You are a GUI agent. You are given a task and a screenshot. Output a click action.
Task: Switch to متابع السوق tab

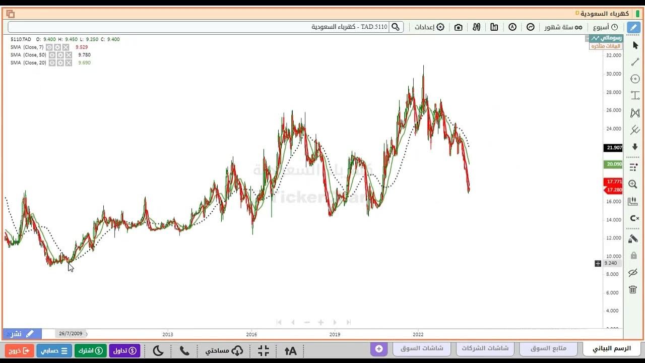pos(549,348)
